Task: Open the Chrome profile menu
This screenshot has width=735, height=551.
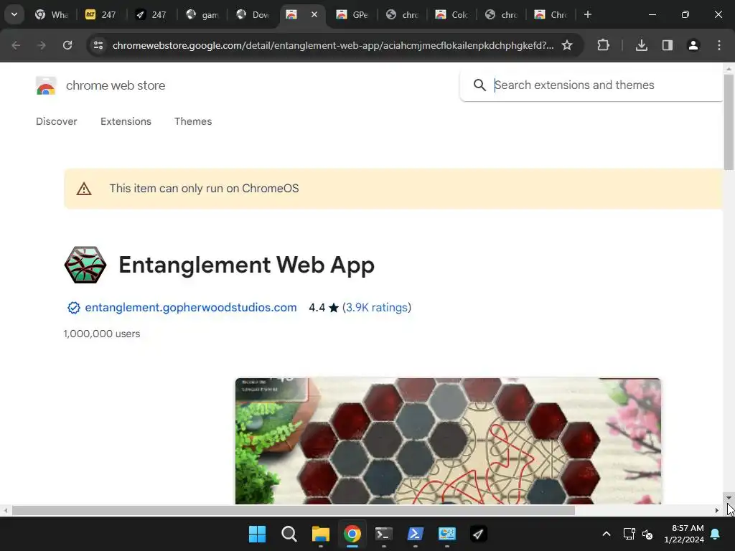Action: coord(693,45)
